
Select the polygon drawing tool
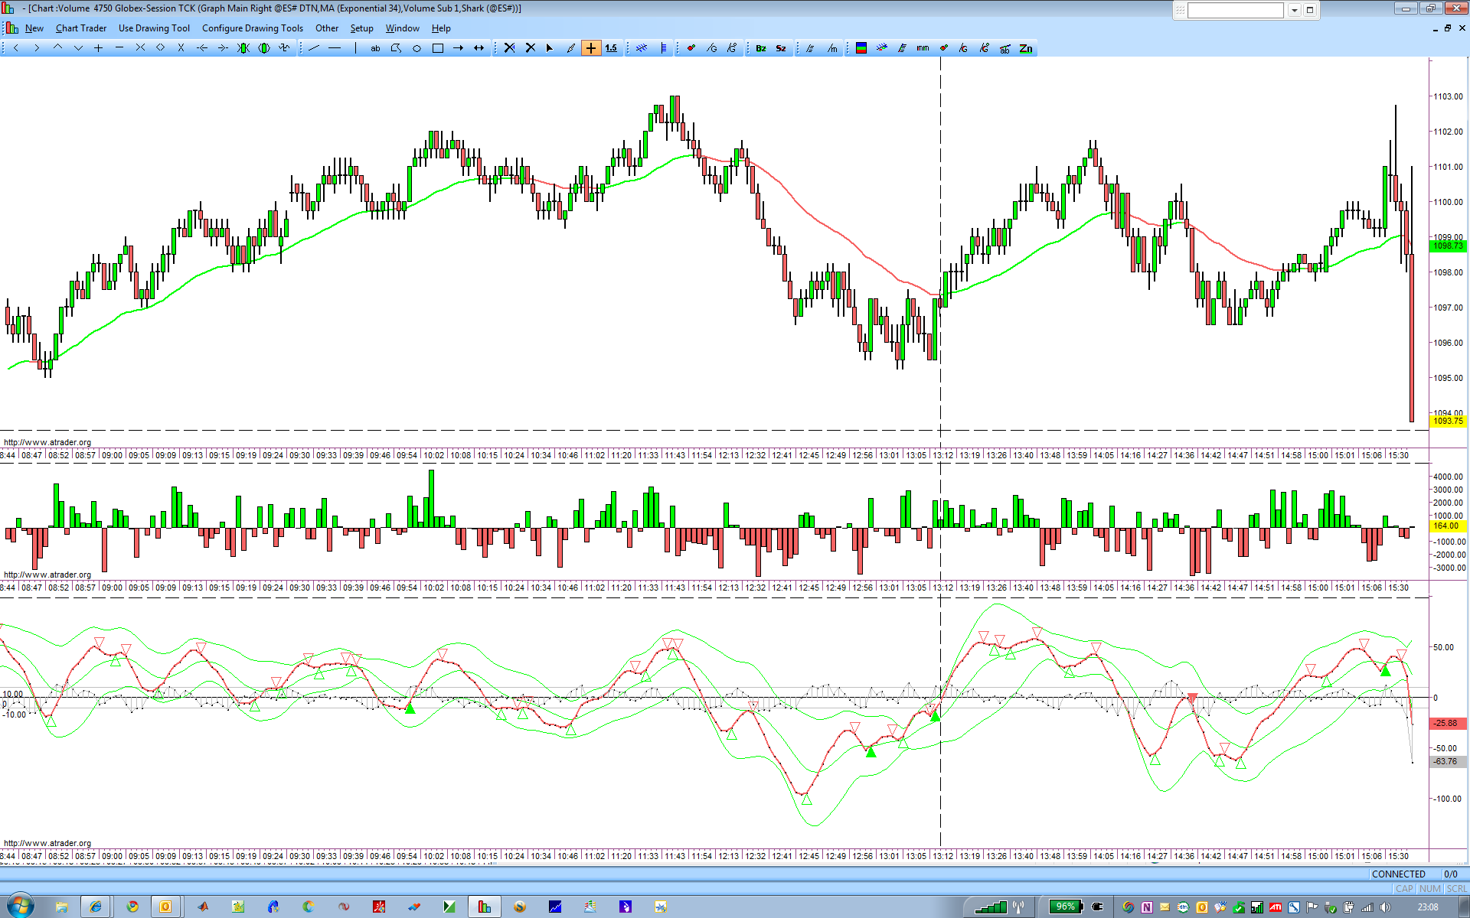coord(396,48)
